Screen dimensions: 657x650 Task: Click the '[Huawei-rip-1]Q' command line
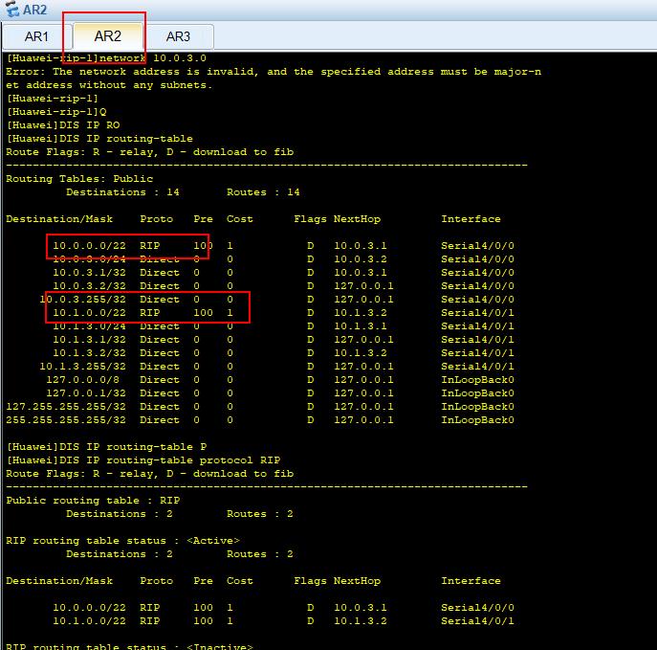point(56,112)
